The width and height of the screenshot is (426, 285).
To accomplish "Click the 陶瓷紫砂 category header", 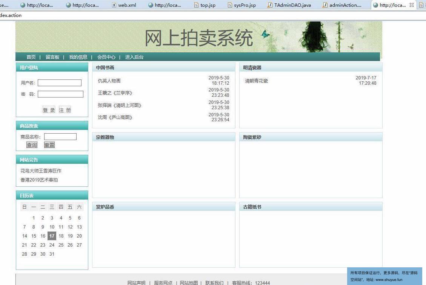I will coord(252,137).
